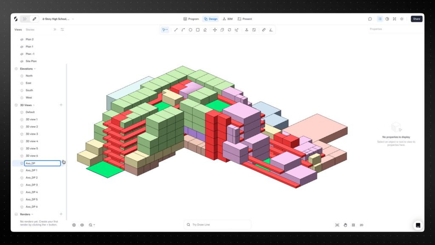Viewport: 435px width, 245px height.
Task: Open the project name dropdown
Action: click(x=73, y=19)
